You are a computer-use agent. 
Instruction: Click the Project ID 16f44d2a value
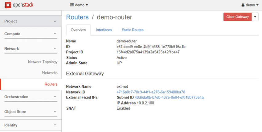pyautogui.click(x=148, y=52)
